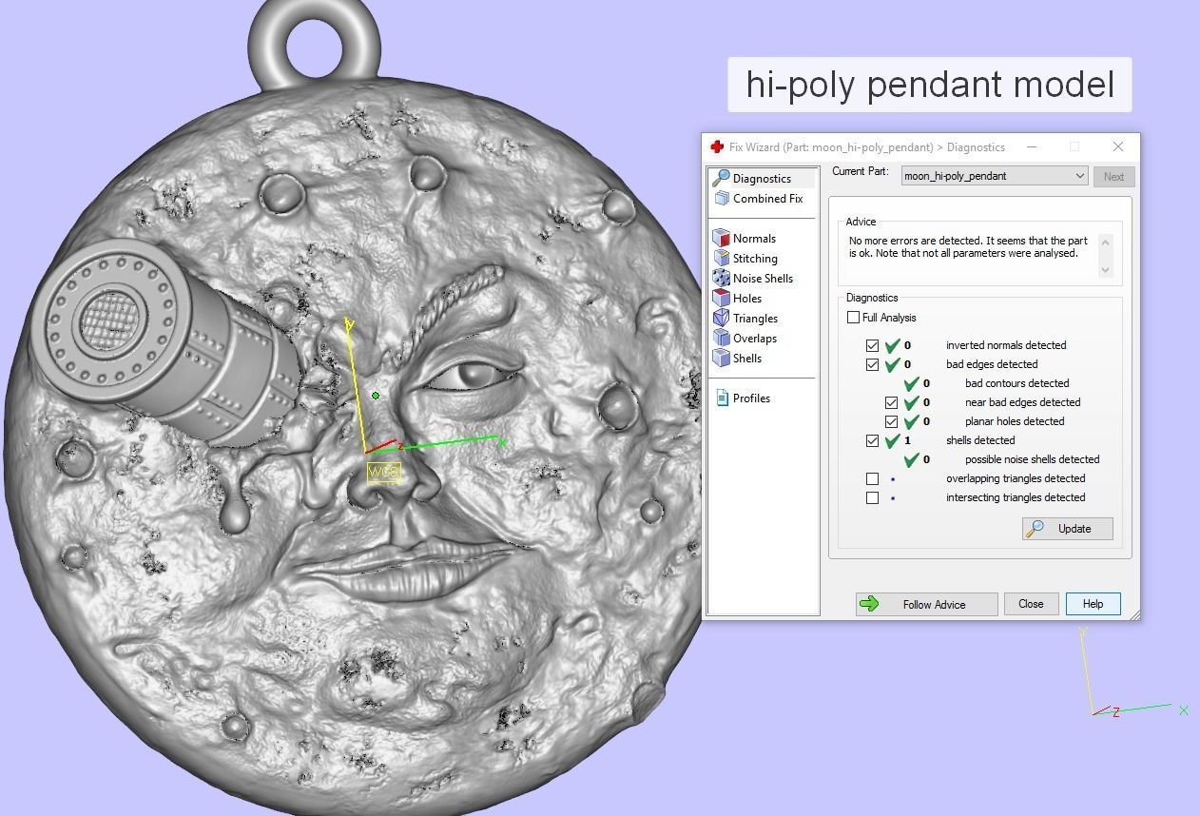Click the Shells page label

747,358
